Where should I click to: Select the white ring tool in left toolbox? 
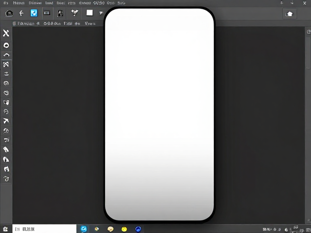point(6,45)
